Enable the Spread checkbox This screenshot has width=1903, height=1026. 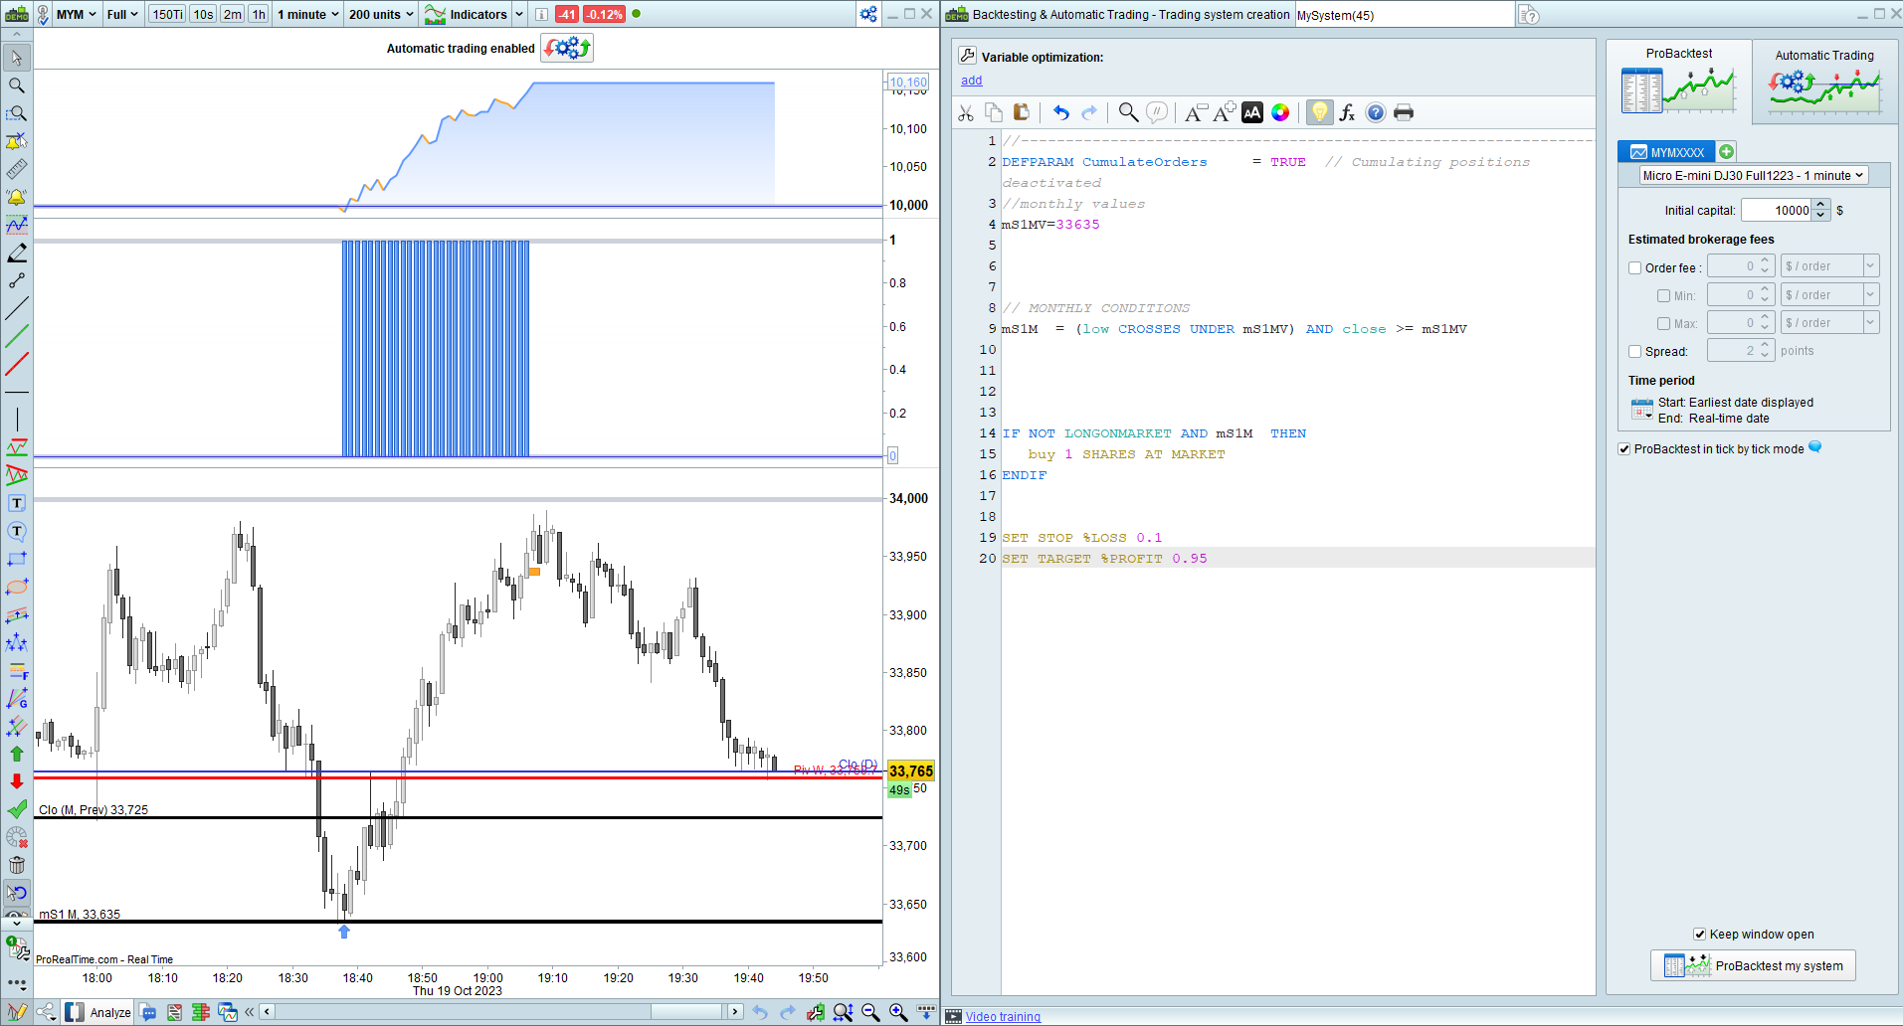[1634, 351]
